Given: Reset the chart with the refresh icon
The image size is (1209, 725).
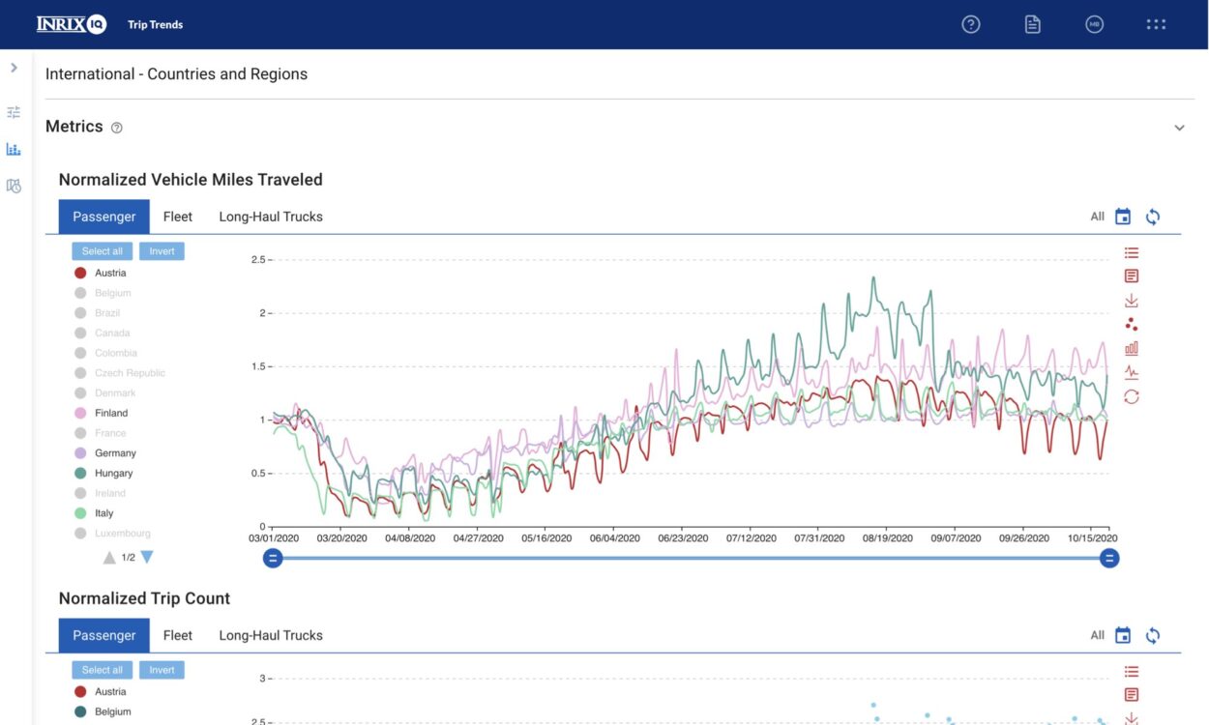Looking at the screenshot, I should [x=1131, y=396].
